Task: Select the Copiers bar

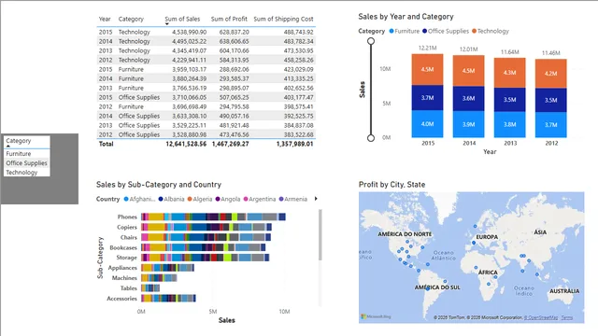Action: pos(206,227)
